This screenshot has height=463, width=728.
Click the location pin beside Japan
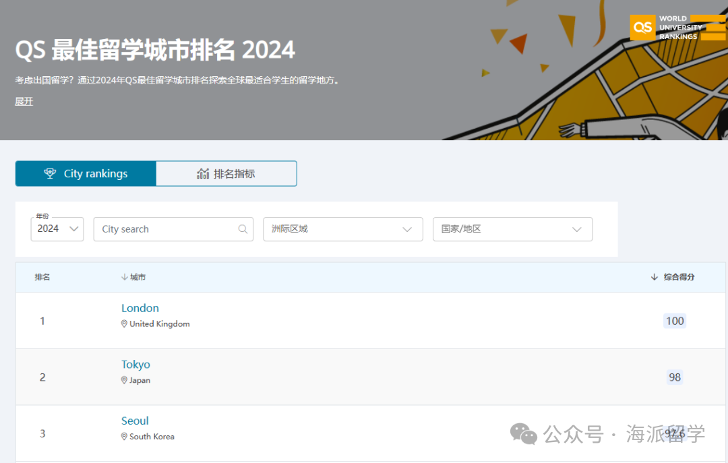point(124,380)
